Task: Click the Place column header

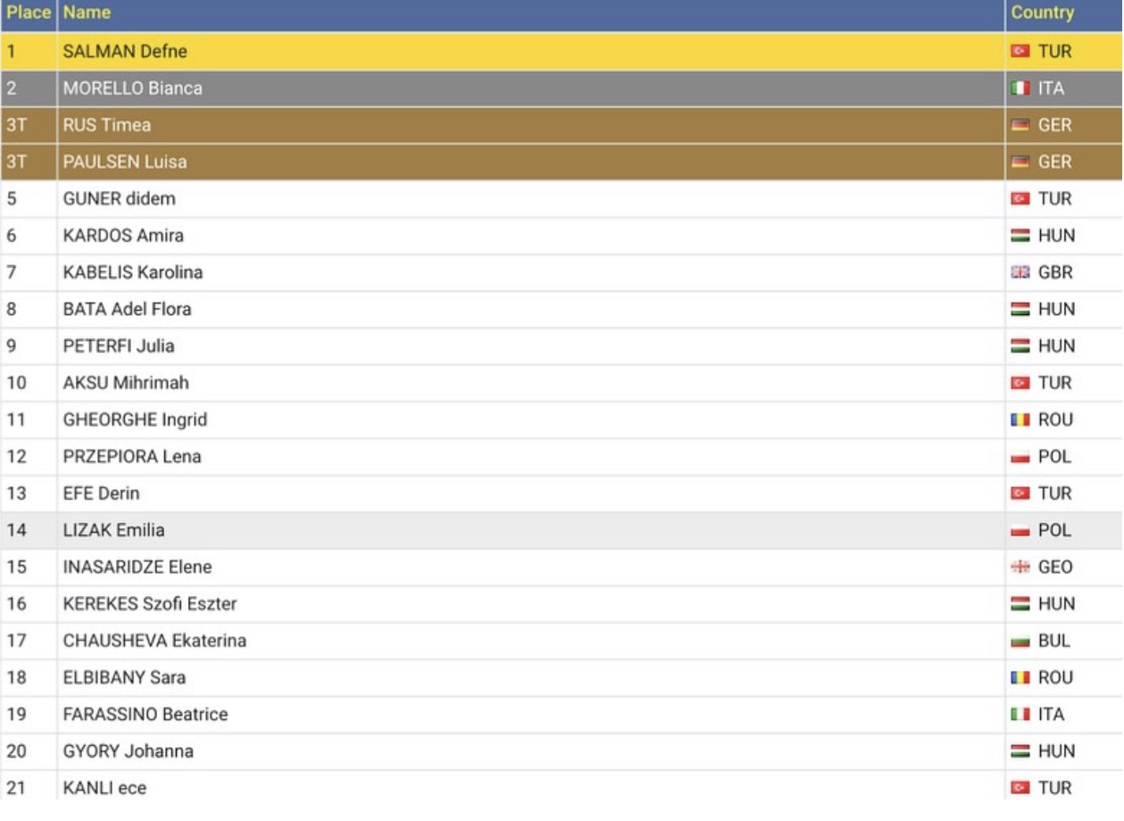Action: point(29,13)
